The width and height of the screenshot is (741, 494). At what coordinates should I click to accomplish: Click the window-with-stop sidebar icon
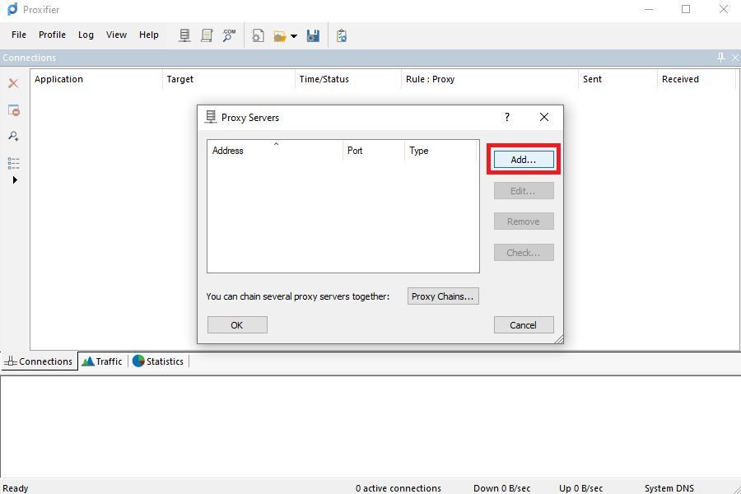[x=14, y=110]
